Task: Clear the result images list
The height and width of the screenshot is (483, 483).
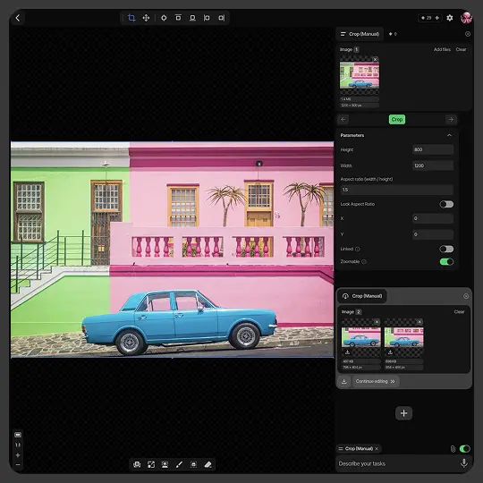Action: (459, 312)
